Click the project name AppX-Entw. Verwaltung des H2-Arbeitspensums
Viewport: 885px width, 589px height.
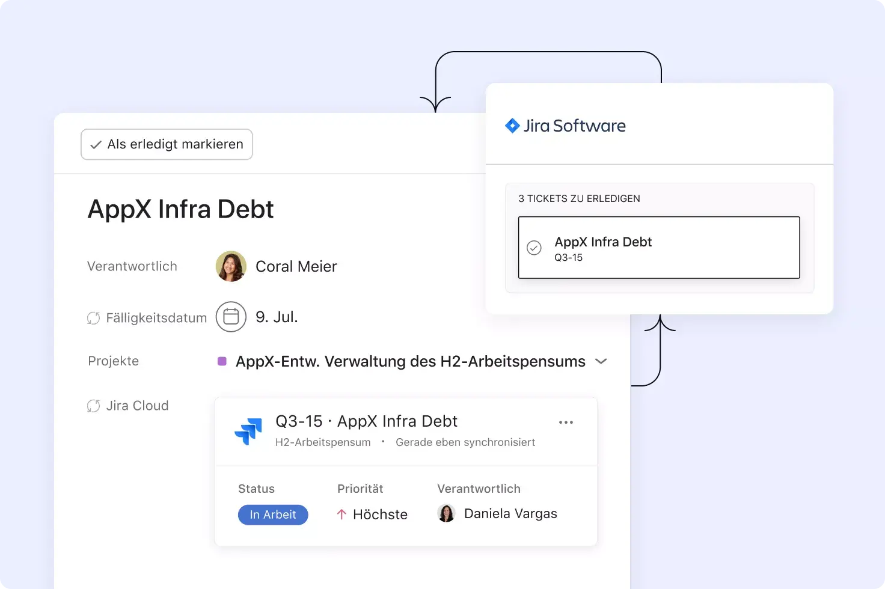411,361
